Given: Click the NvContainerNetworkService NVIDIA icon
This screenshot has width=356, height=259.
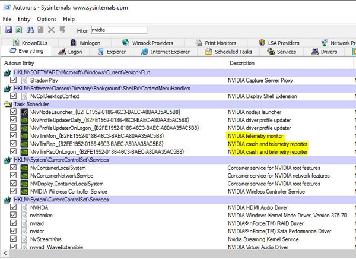Looking at the screenshot, I should (x=24, y=176).
